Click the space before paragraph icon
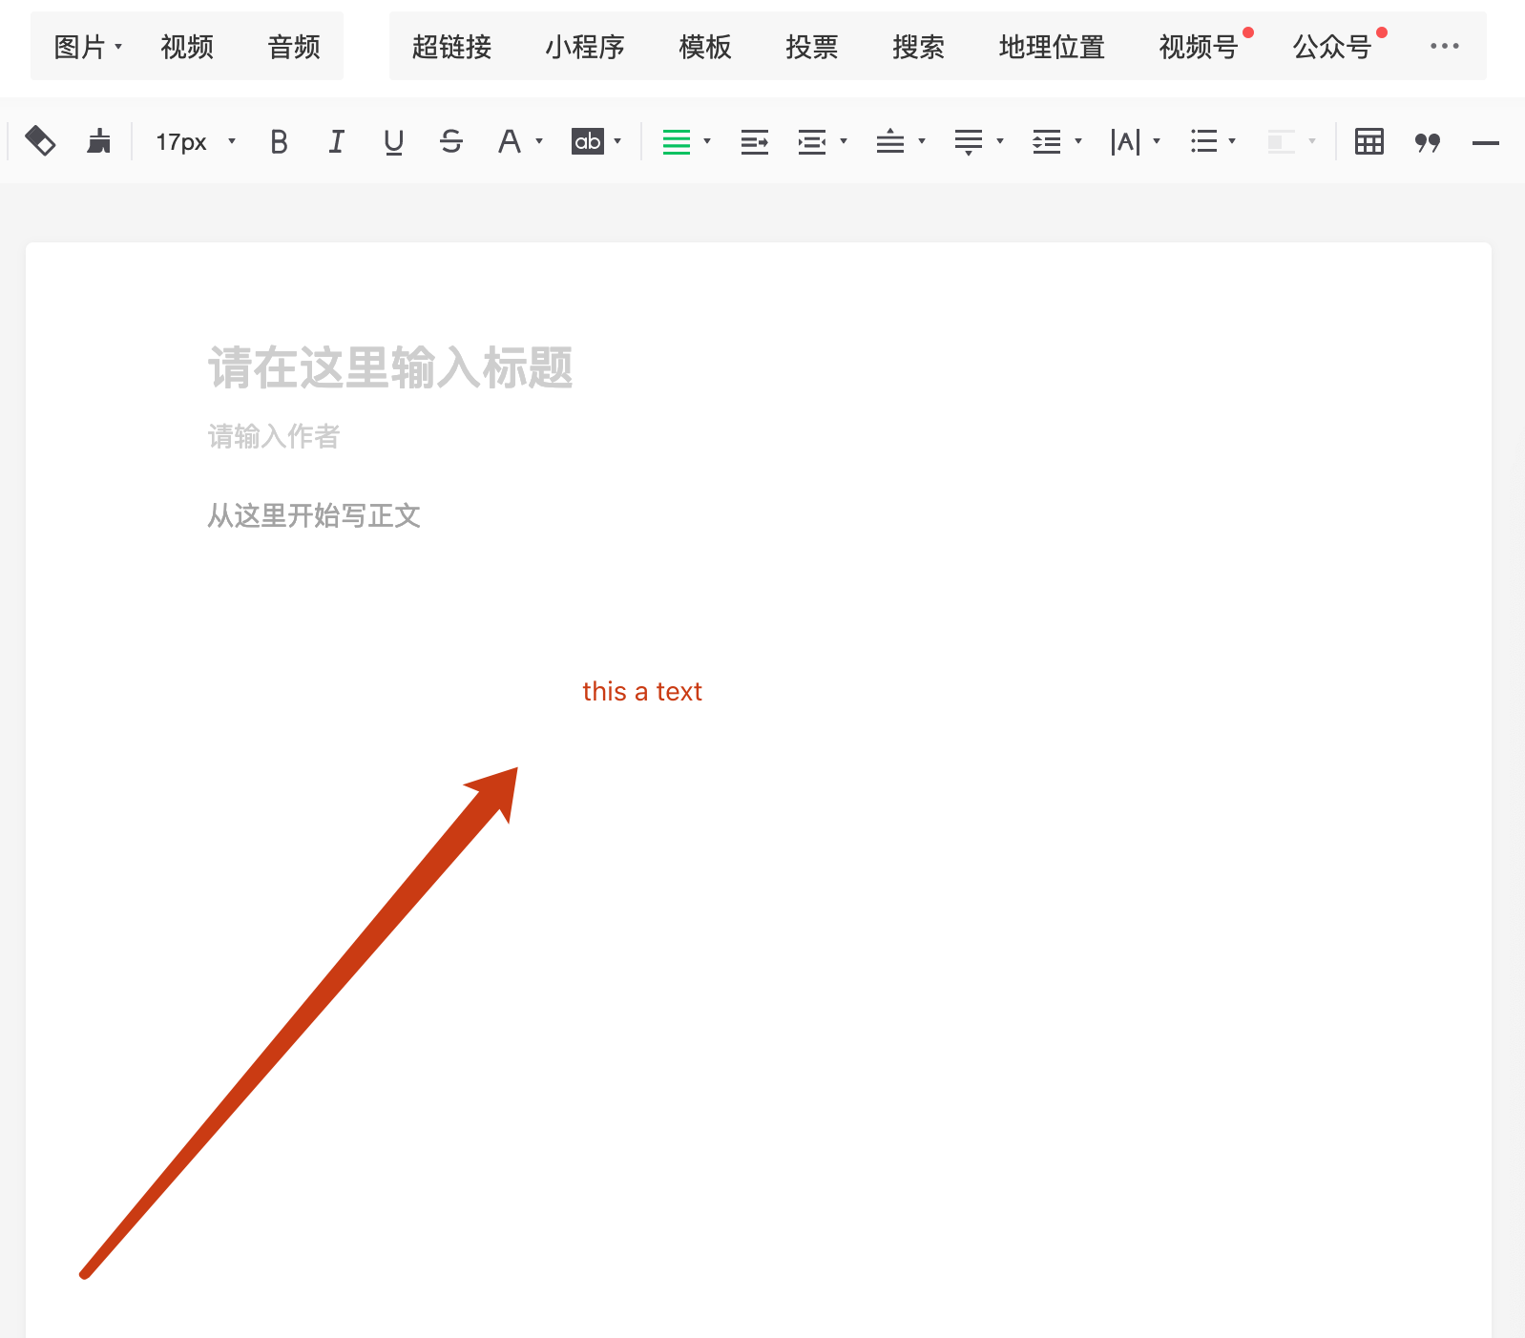1525x1338 pixels. (x=890, y=141)
